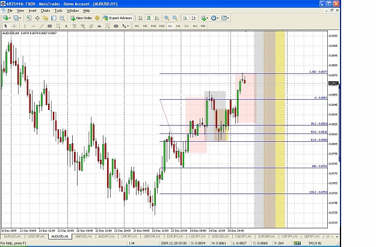Click the current price label 0.8867
Viewport: 376px width, 247px height.
pos(333,83)
